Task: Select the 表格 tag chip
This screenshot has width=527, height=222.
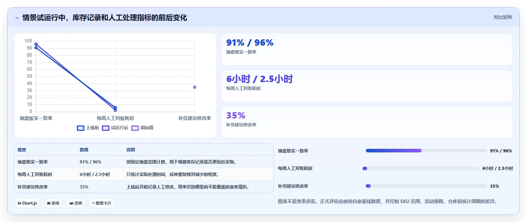Action: coord(53,203)
